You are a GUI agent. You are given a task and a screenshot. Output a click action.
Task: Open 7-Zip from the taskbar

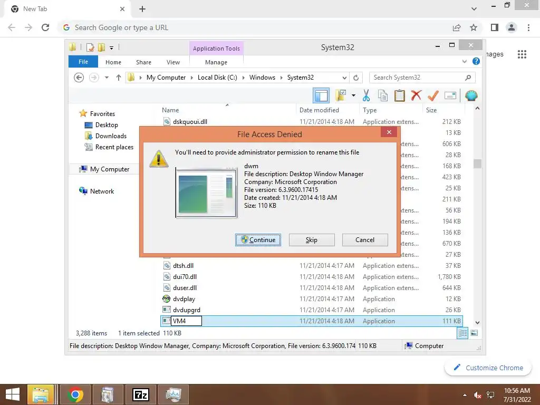tap(140, 394)
